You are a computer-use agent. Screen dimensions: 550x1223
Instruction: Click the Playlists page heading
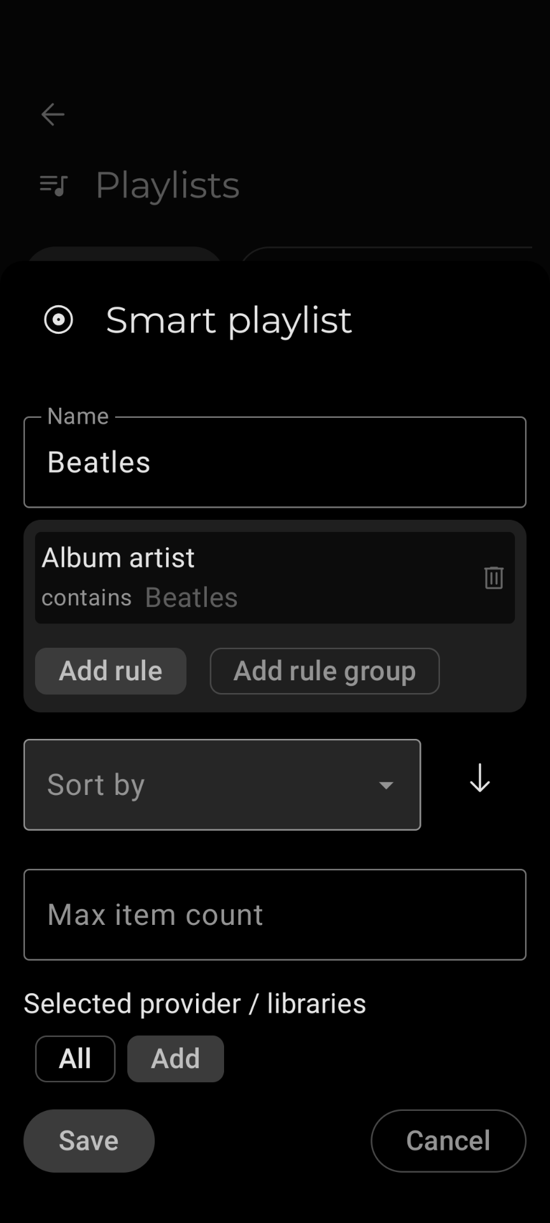coord(167,185)
